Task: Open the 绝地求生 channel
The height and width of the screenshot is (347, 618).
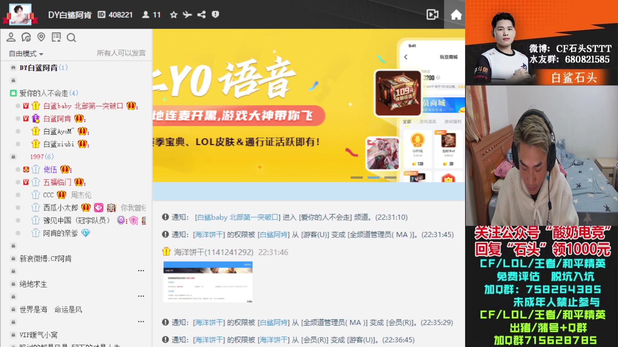Action: (x=33, y=284)
